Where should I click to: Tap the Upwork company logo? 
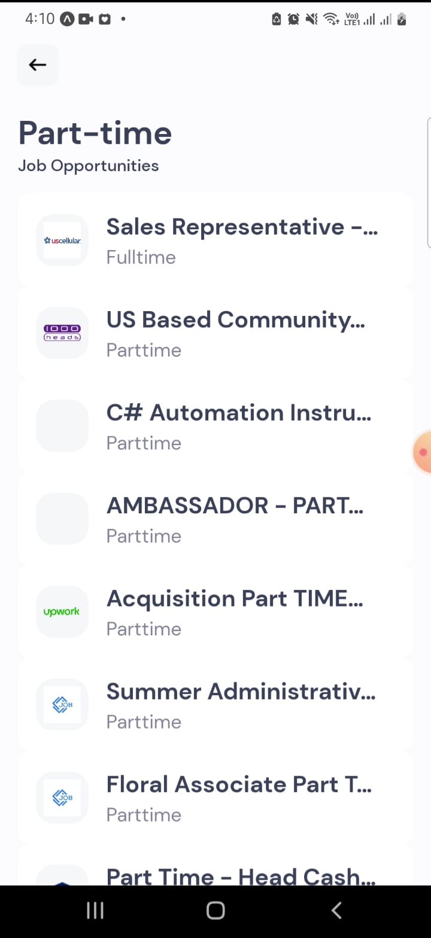(x=62, y=611)
